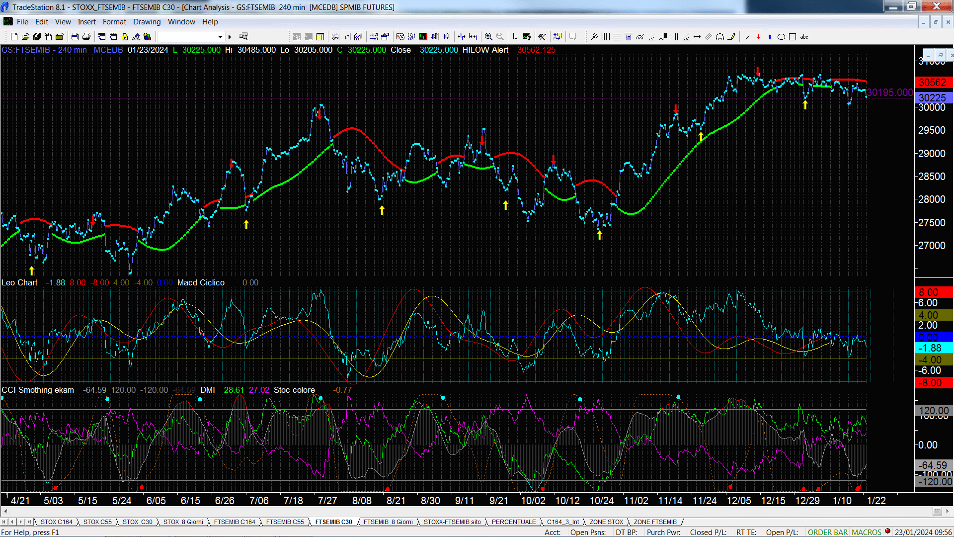Open the Help menu
Image resolution: width=954 pixels, height=537 pixels.
click(210, 22)
